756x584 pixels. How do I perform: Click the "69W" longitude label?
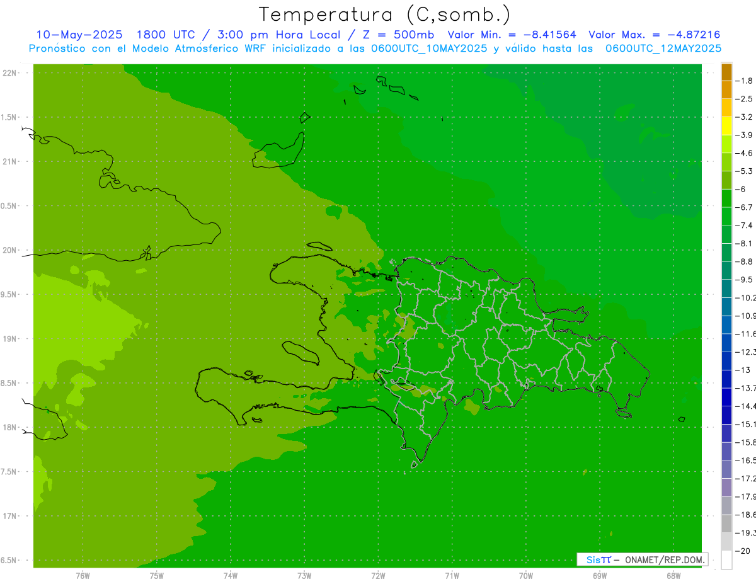[599, 575]
